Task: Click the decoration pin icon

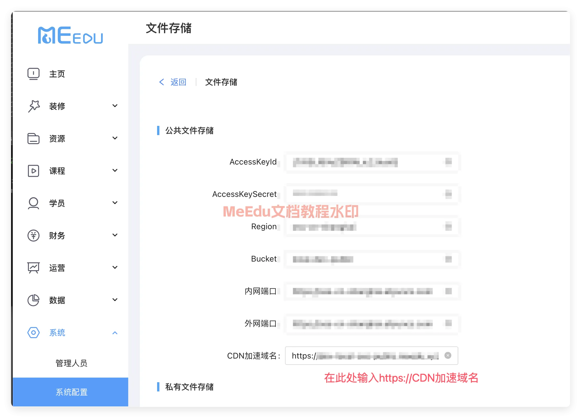Action: pos(34,106)
